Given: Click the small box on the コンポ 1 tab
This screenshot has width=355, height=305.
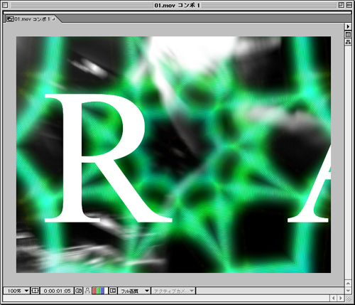Looking at the screenshot, I should (54, 18).
